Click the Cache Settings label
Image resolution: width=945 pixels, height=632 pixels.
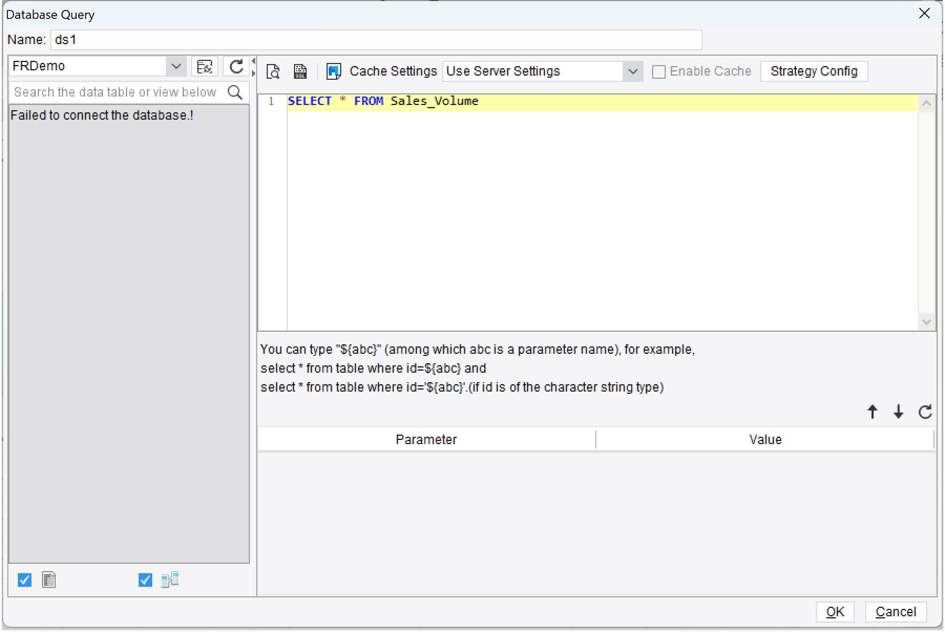(393, 71)
